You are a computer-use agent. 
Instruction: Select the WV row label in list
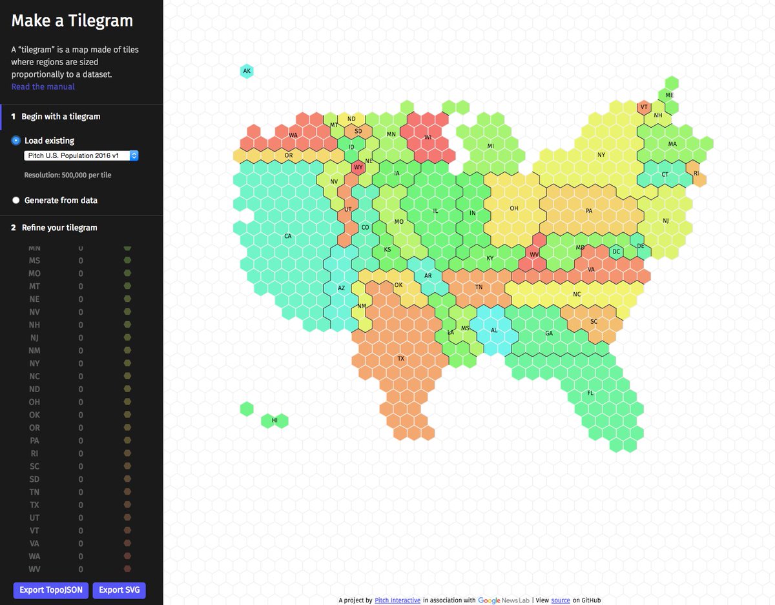click(x=35, y=570)
